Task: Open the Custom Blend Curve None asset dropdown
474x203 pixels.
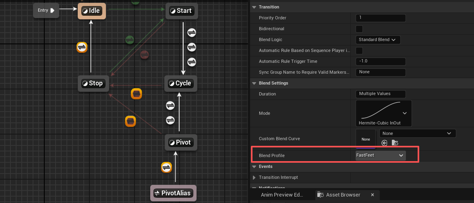Action: click(x=418, y=133)
